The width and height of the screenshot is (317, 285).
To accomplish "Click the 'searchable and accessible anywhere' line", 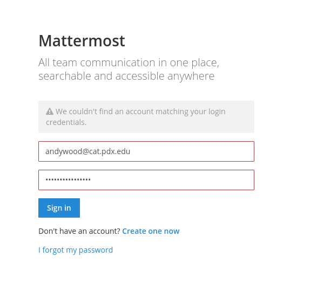I will coord(126,77).
